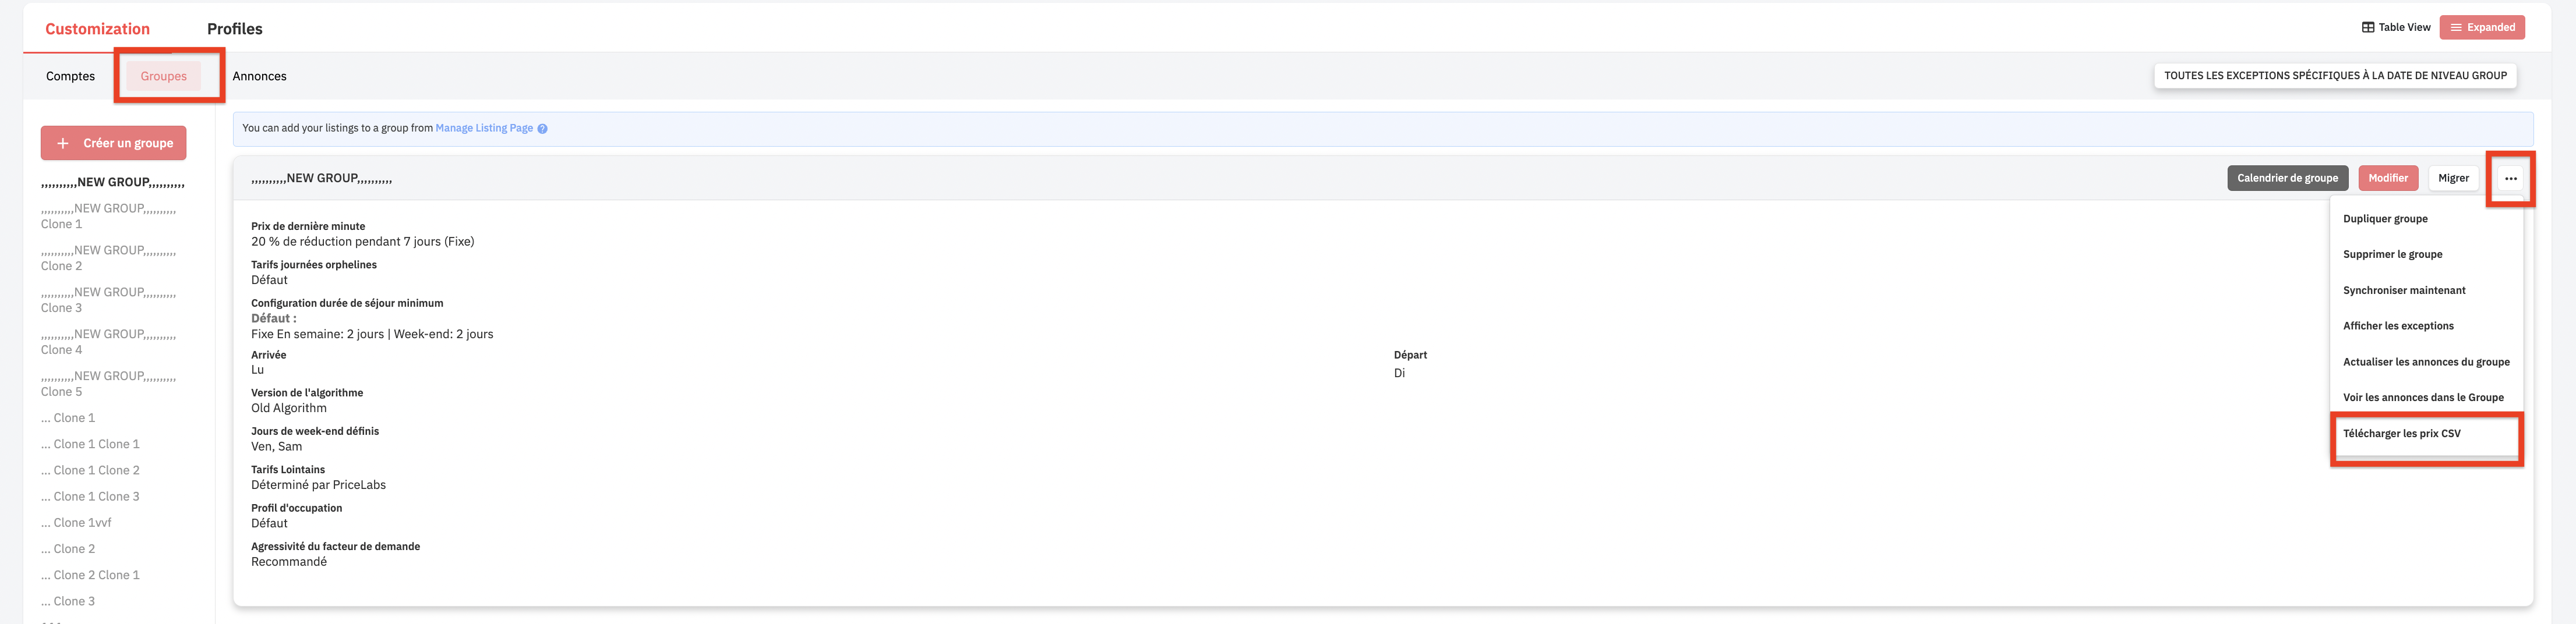Viewport: 2576px width, 624px height.
Task: Click the Modifier button
Action: (2388, 178)
